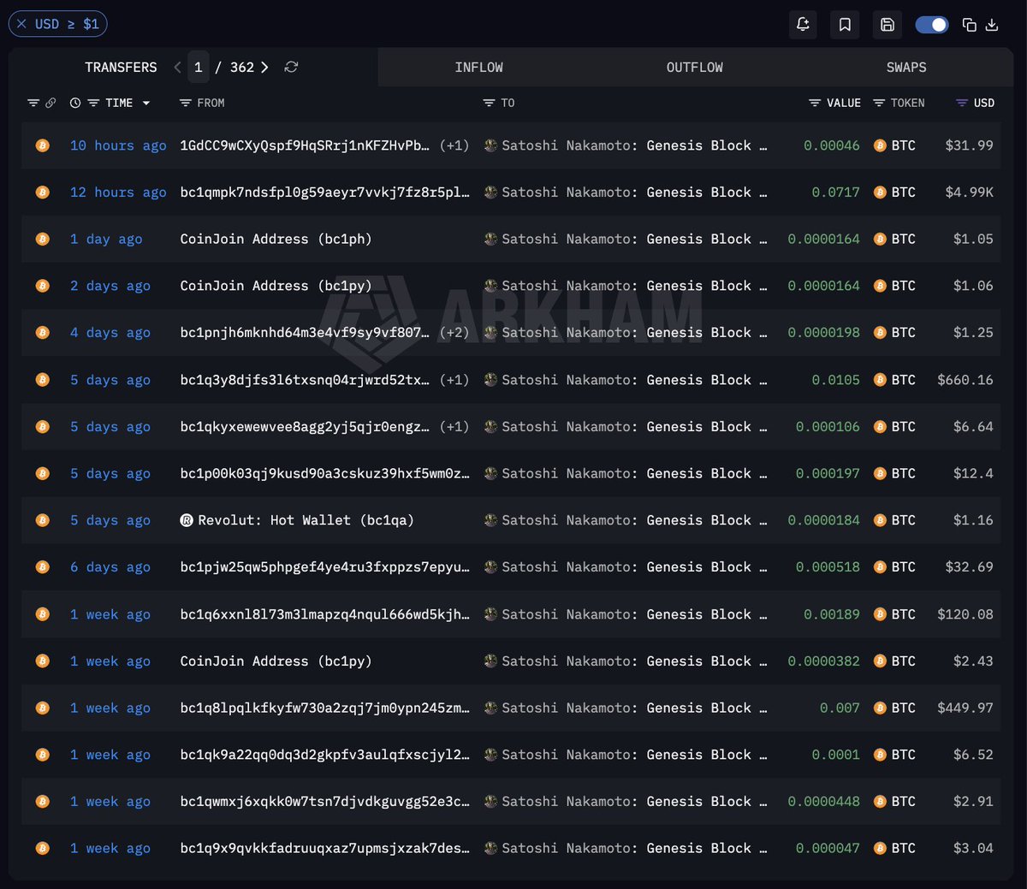Toggle the blue switch in the top bar
Image resolution: width=1027 pixels, height=889 pixels.
tap(932, 25)
